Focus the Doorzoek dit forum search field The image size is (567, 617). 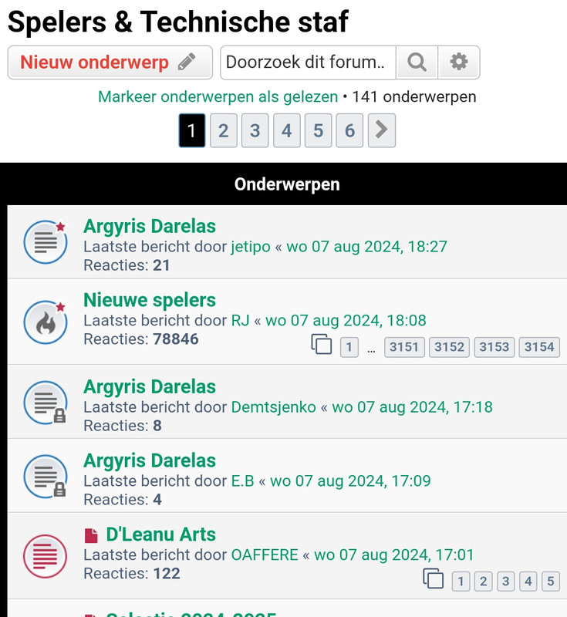point(308,62)
